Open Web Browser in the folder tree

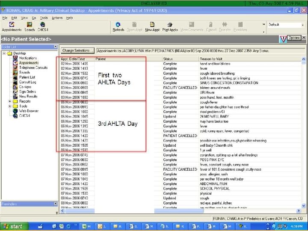[x=29, y=111]
